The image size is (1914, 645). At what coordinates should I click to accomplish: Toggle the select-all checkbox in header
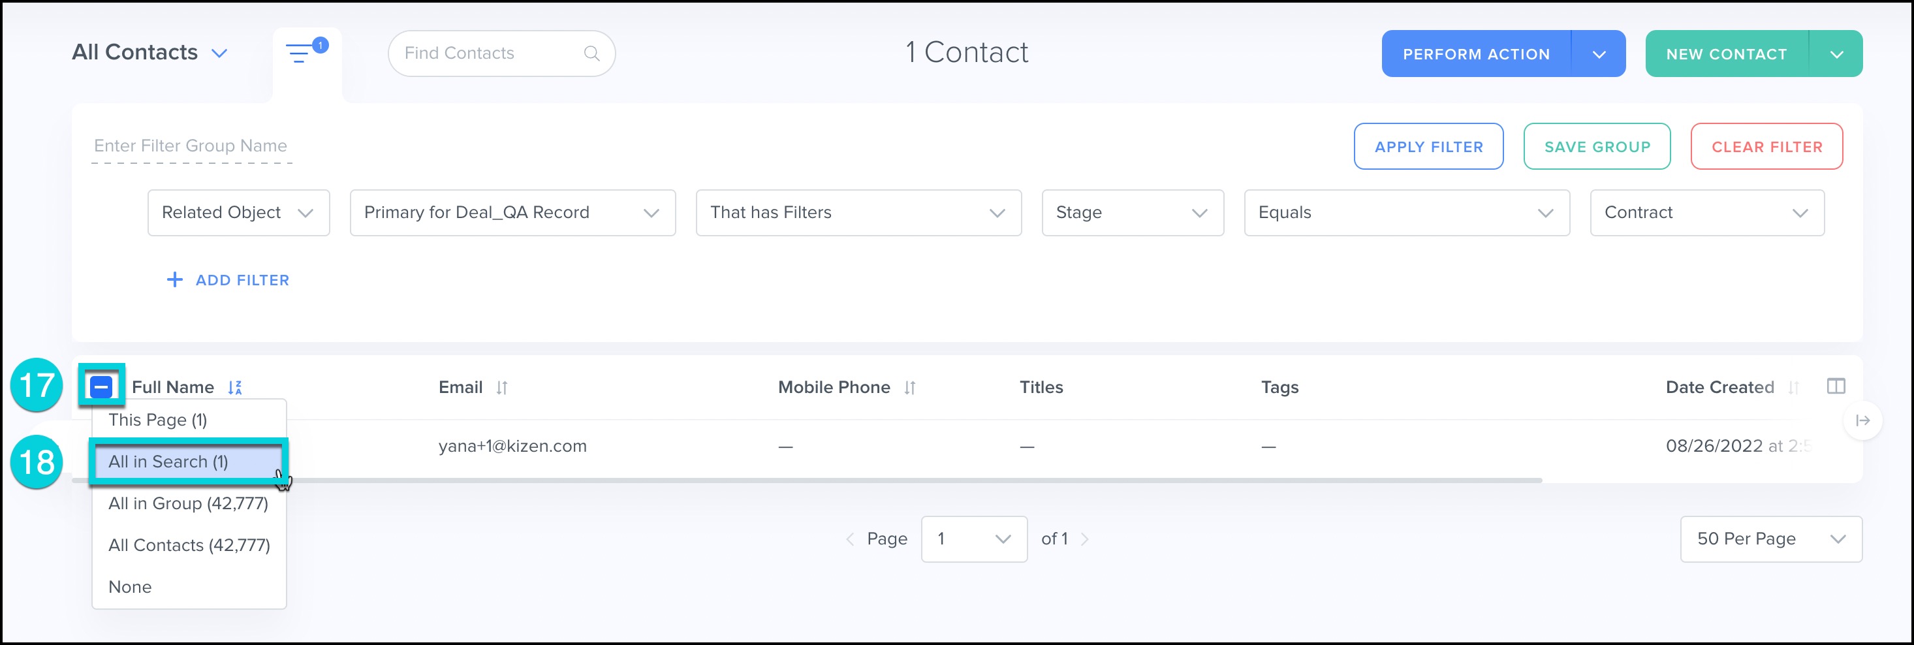[101, 386]
